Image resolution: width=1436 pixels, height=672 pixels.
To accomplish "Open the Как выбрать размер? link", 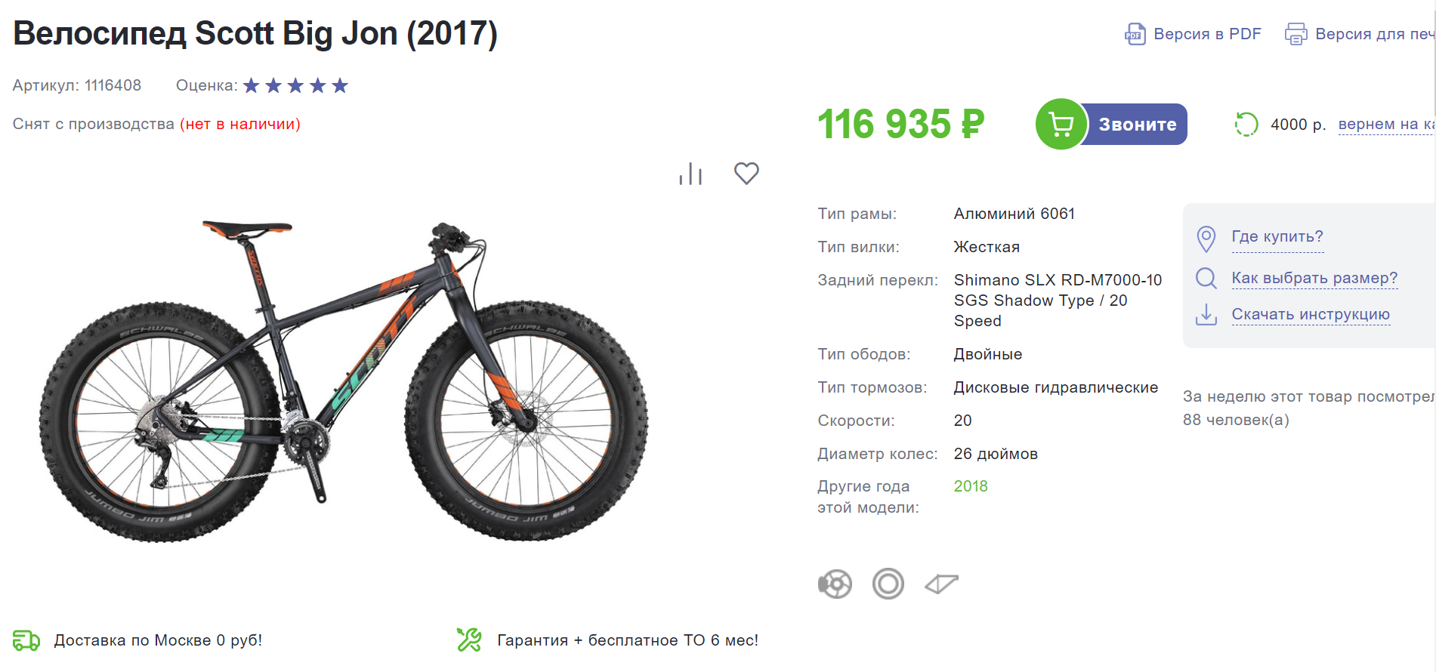I will (1314, 279).
